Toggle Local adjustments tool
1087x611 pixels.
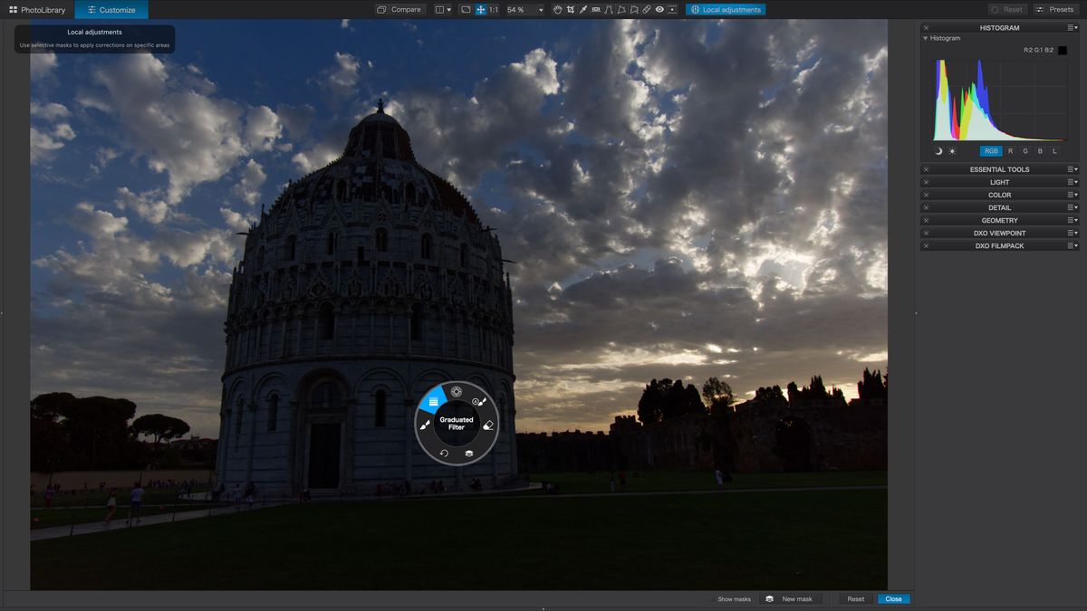click(x=726, y=9)
